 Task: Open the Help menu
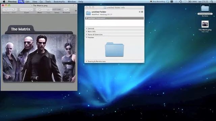(x=81, y=2)
